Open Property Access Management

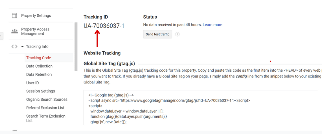tap(35, 31)
